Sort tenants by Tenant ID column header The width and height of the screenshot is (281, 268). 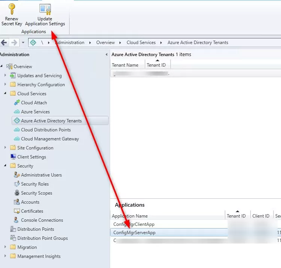(x=157, y=65)
